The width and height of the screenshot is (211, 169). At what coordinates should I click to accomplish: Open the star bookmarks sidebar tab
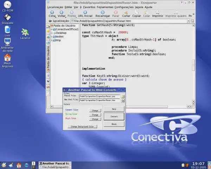coord(48,31)
